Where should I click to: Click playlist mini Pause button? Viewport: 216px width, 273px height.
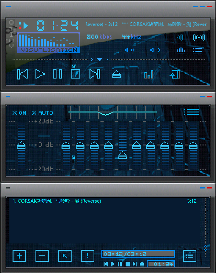pyautogui.click(x=120, y=264)
